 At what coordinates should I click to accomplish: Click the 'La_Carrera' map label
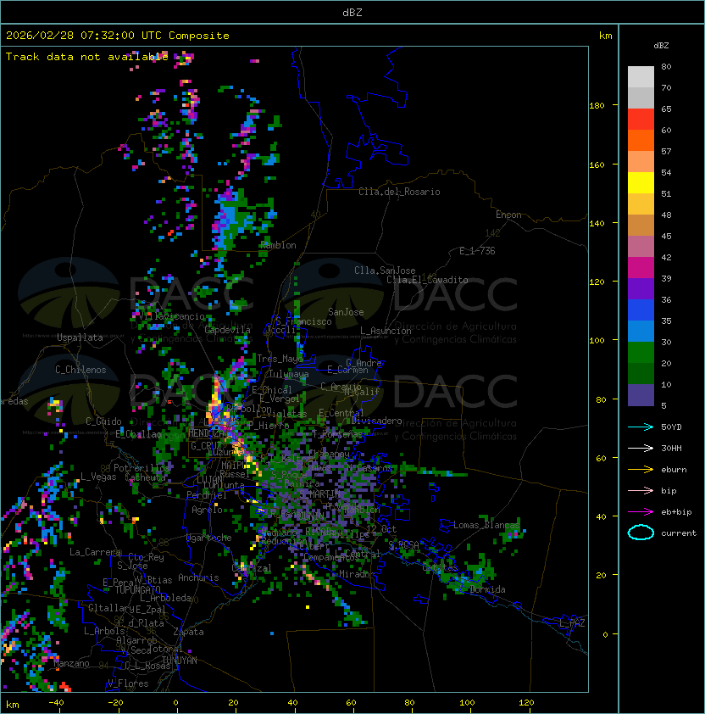[x=95, y=552]
